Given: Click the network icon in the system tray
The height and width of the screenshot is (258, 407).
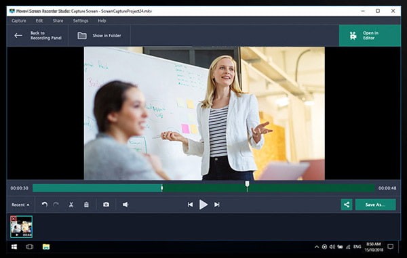Looking at the screenshot, I should (x=348, y=247).
